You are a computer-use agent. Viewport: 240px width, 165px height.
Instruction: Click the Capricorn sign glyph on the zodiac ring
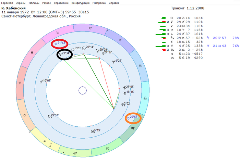tap(90, 28)
